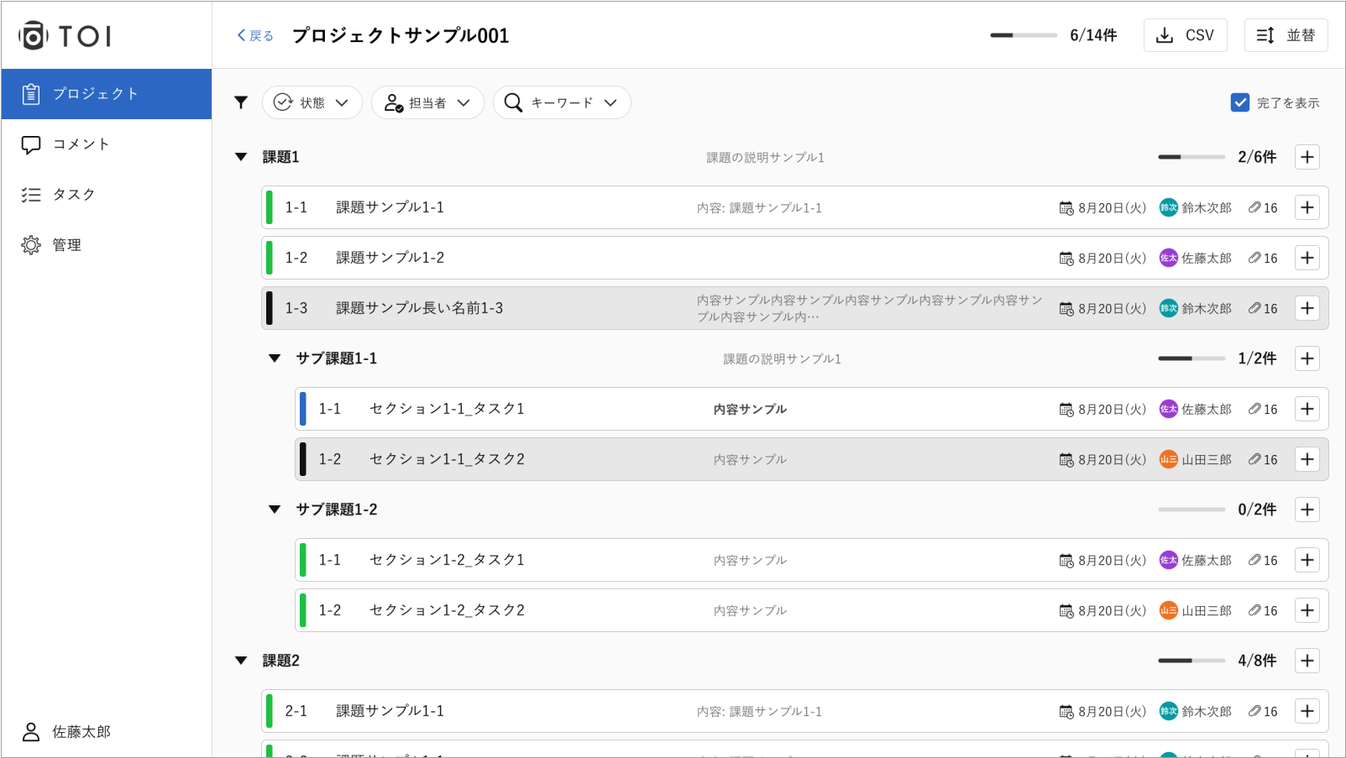
Task: Open the キーワード search dropdown
Action: [x=561, y=102]
